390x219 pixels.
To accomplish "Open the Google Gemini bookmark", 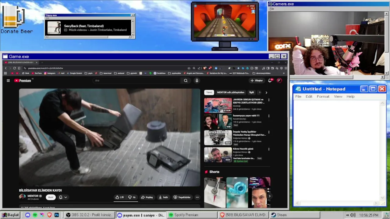I will pos(74,73).
